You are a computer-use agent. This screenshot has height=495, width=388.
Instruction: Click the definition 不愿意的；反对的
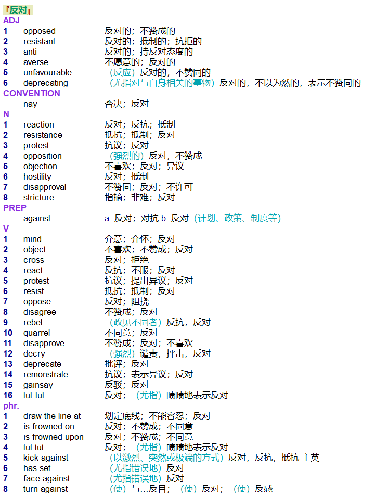pos(140,62)
